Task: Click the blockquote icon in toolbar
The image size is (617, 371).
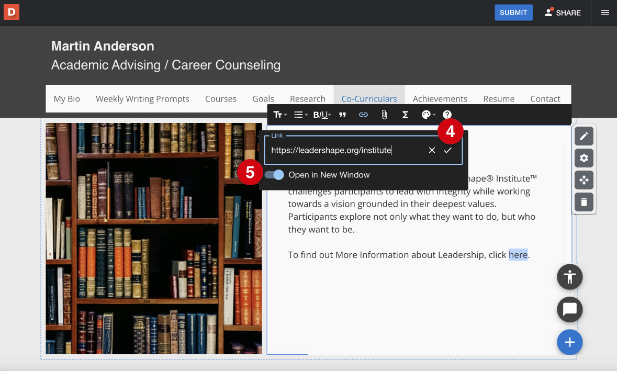Action: (x=342, y=115)
